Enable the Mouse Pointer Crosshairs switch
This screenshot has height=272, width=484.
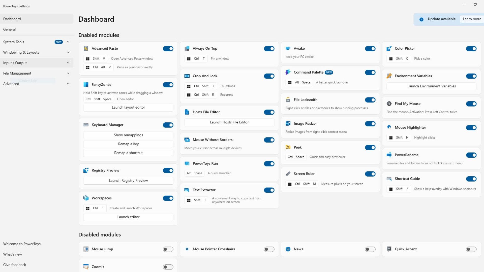(x=269, y=249)
